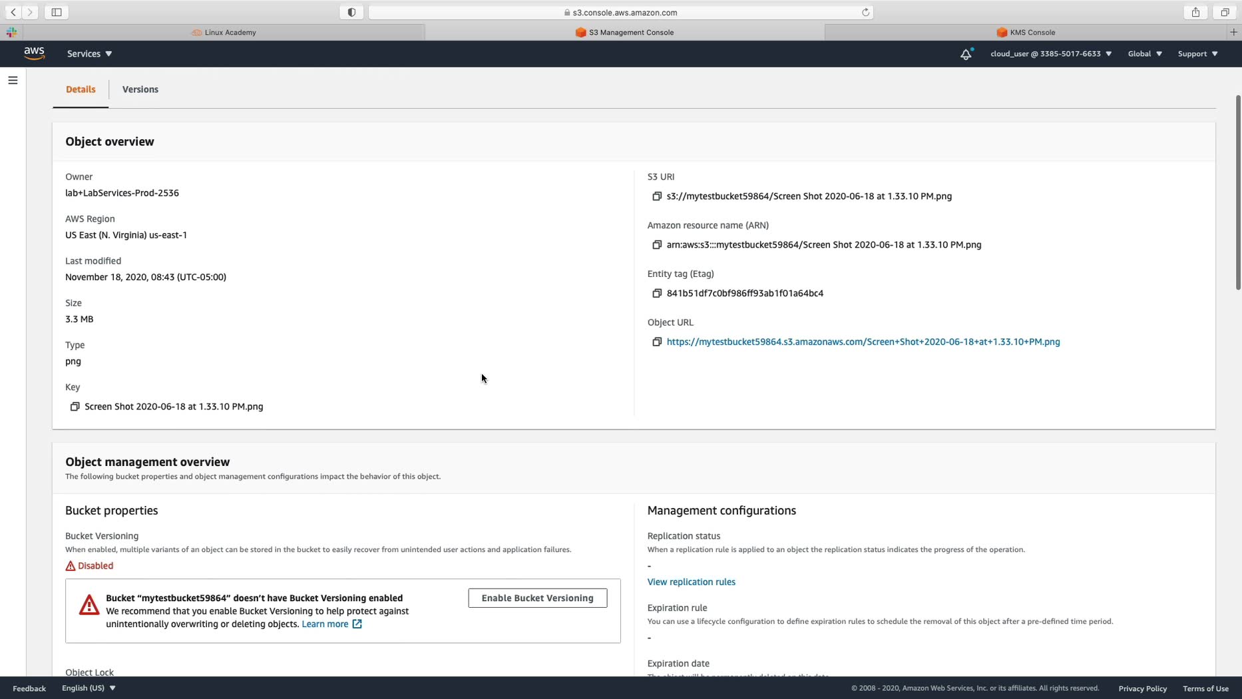The width and height of the screenshot is (1242, 699).
Task: Show Safari tab overview icon
Action: coord(1224,12)
